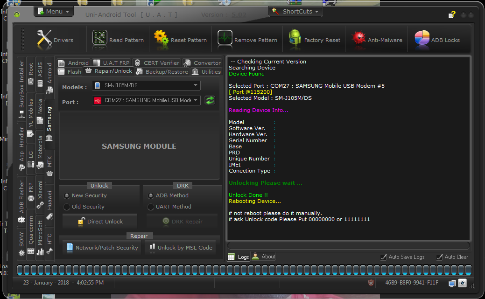The image size is (485, 299).
Task: Show the Logs tab
Action: (239, 257)
